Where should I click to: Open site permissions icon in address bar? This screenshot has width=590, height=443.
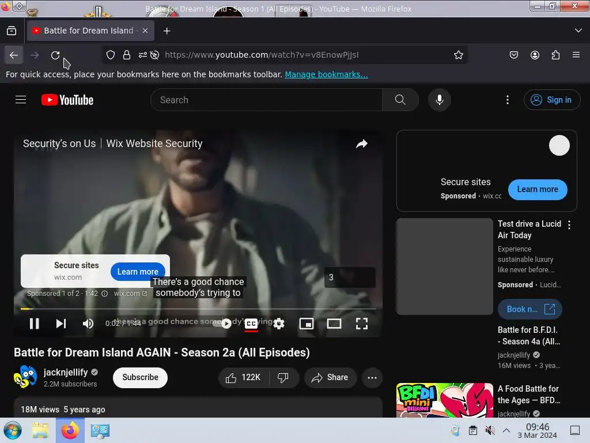pyautogui.click(x=142, y=55)
